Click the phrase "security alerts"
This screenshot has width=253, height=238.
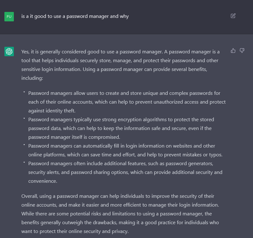[43, 172]
